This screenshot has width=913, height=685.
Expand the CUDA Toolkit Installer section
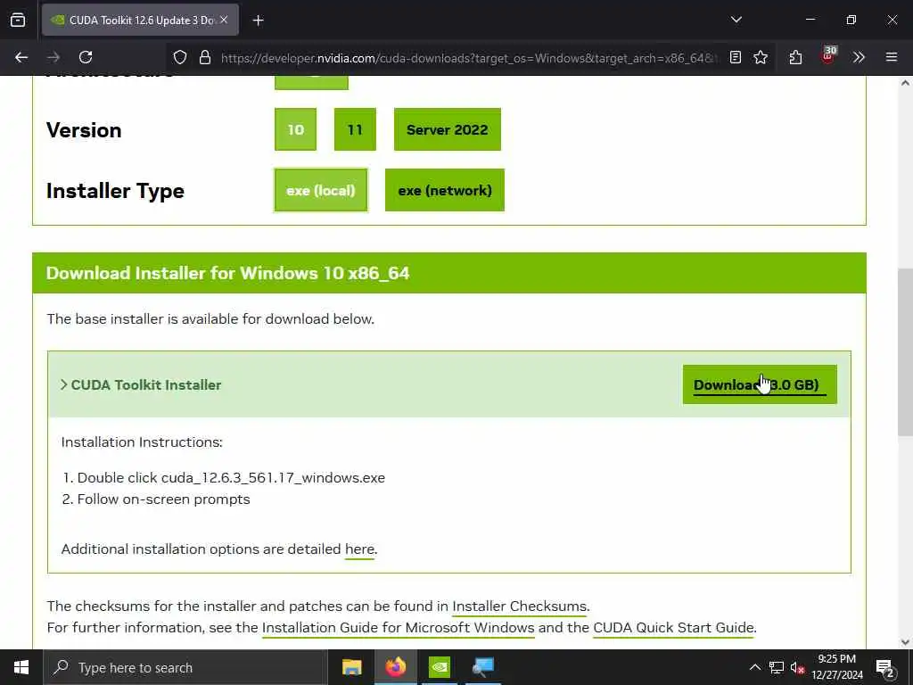141,385
